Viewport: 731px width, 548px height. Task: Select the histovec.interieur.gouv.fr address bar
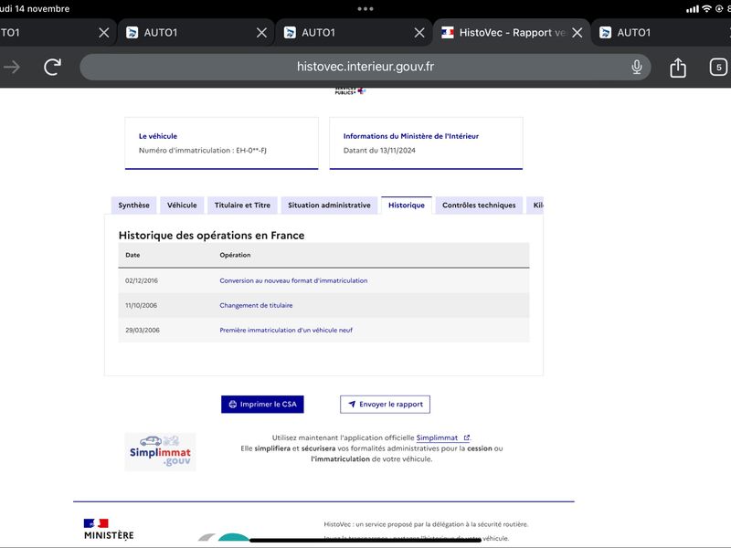(365, 67)
